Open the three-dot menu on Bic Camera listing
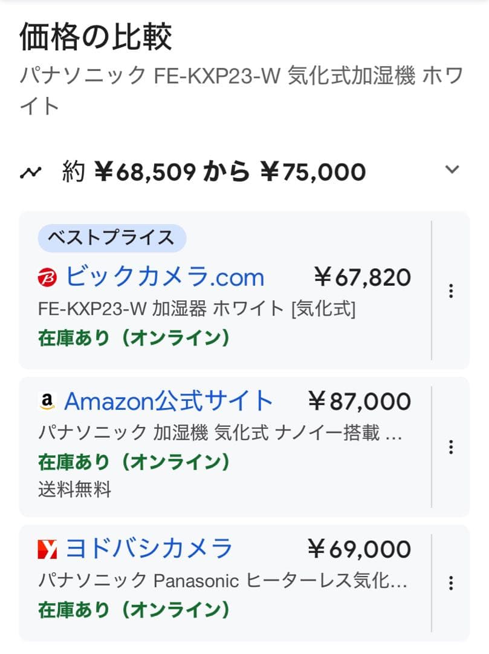The height and width of the screenshot is (654, 489). (x=451, y=291)
